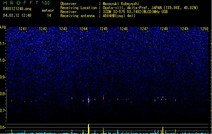The width and height of the screenshot is (212, 134).
Task: Click the 'meteor' count label
Action: (x=48, y=10)
